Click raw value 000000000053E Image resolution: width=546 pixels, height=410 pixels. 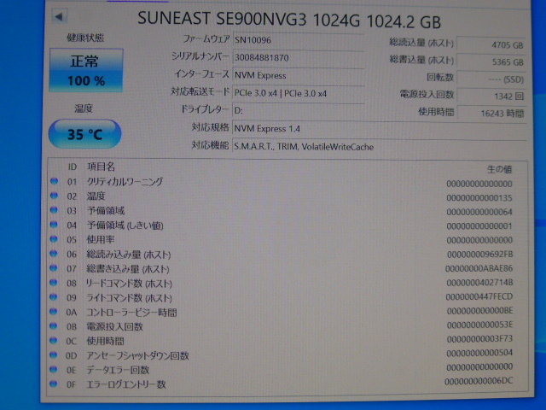coord(479,325)
